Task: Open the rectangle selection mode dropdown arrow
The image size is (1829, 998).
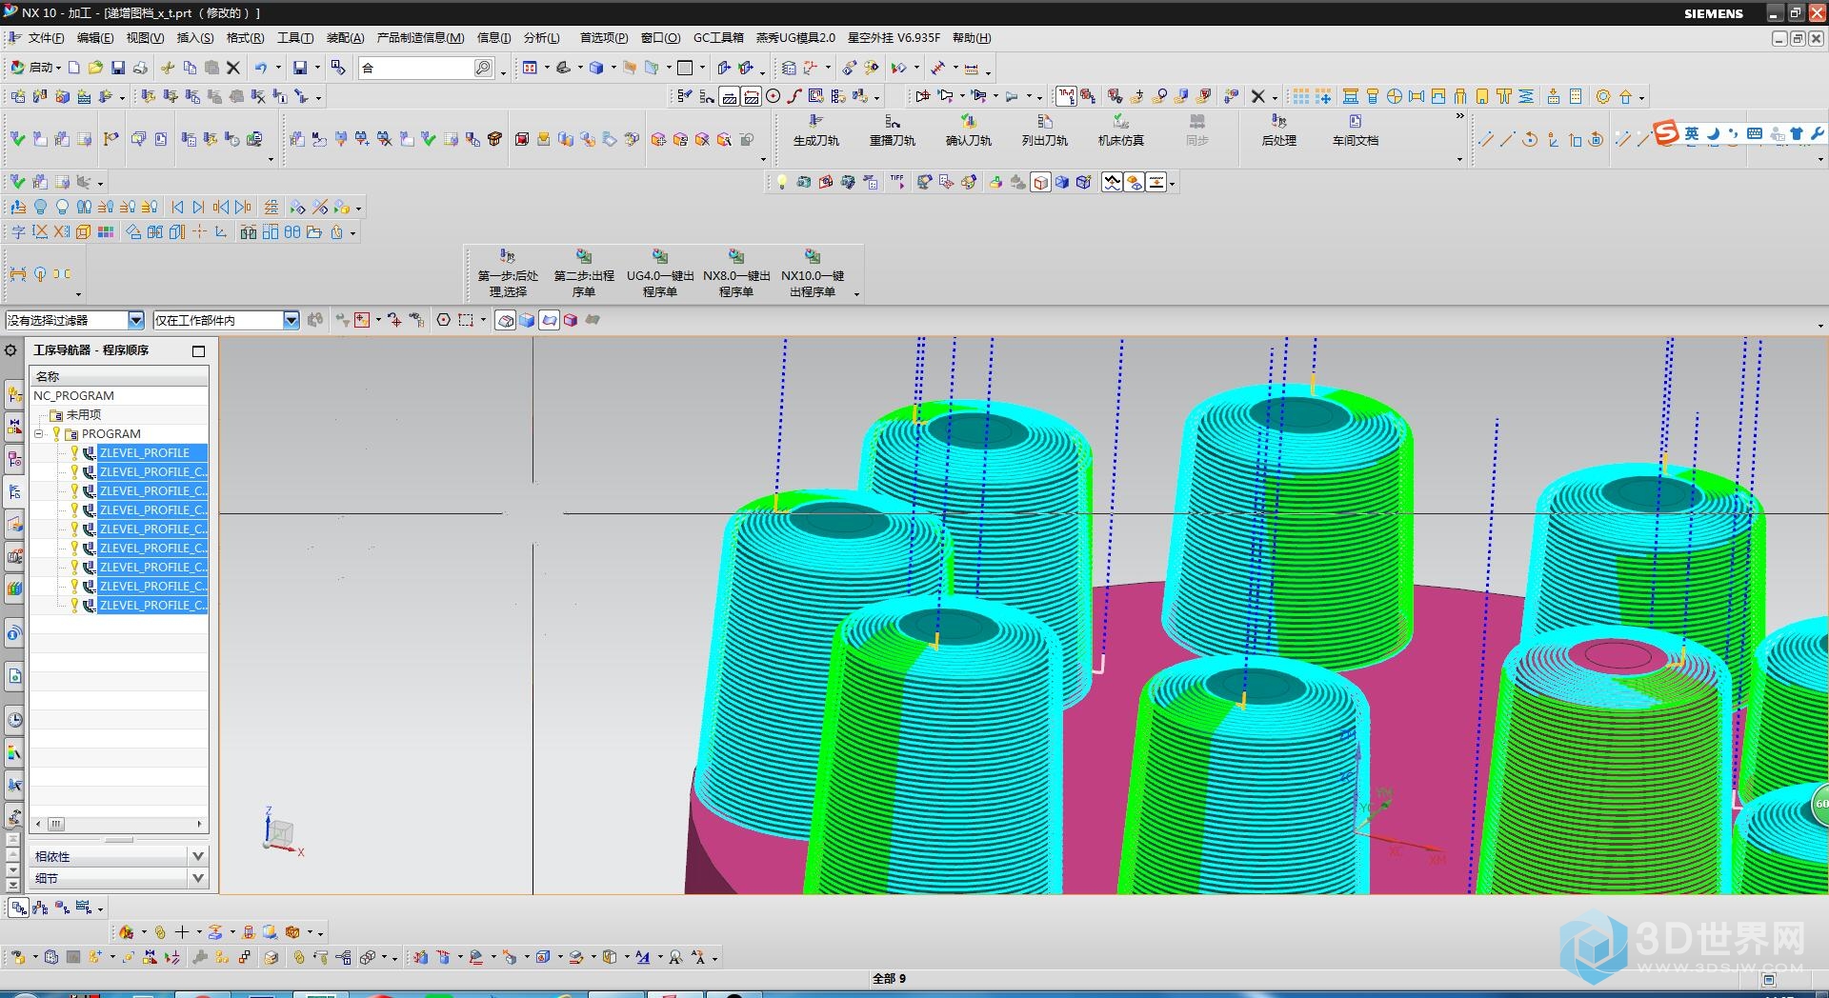Action: (483, 320)
